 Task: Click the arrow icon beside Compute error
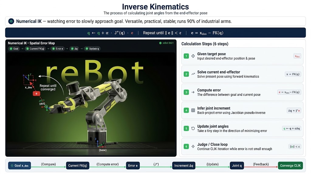(193, 92)
